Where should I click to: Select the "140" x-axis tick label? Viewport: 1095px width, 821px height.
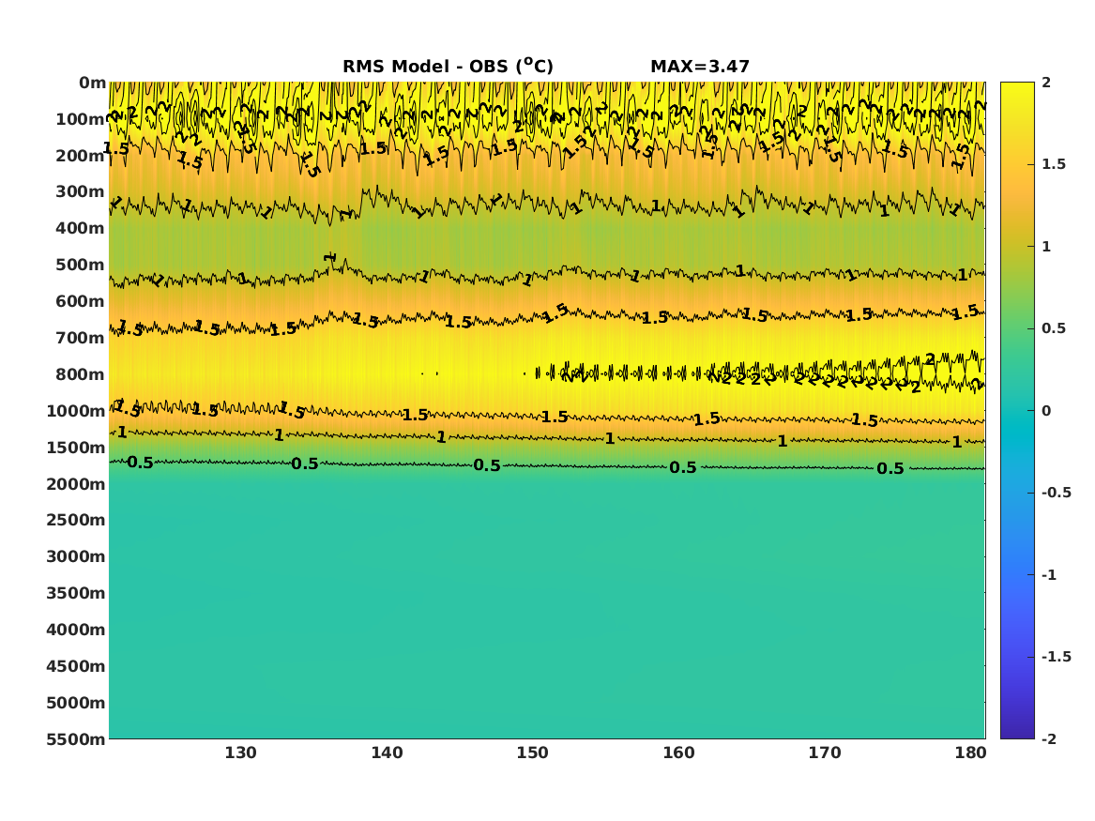(x=387, y=753)
